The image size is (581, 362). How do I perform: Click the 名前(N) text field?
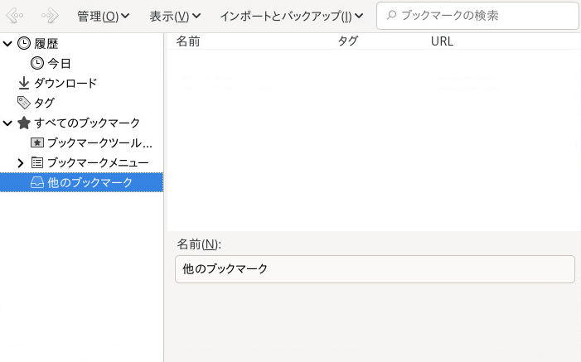(x=375, y=268)
